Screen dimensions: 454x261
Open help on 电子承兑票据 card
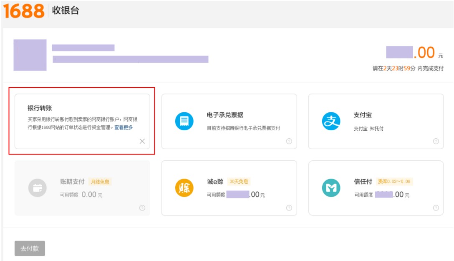(289, 141)
